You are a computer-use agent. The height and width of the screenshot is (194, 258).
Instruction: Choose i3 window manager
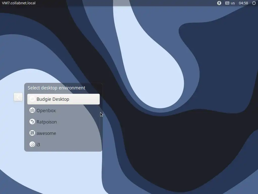click(x=63, y=144)
